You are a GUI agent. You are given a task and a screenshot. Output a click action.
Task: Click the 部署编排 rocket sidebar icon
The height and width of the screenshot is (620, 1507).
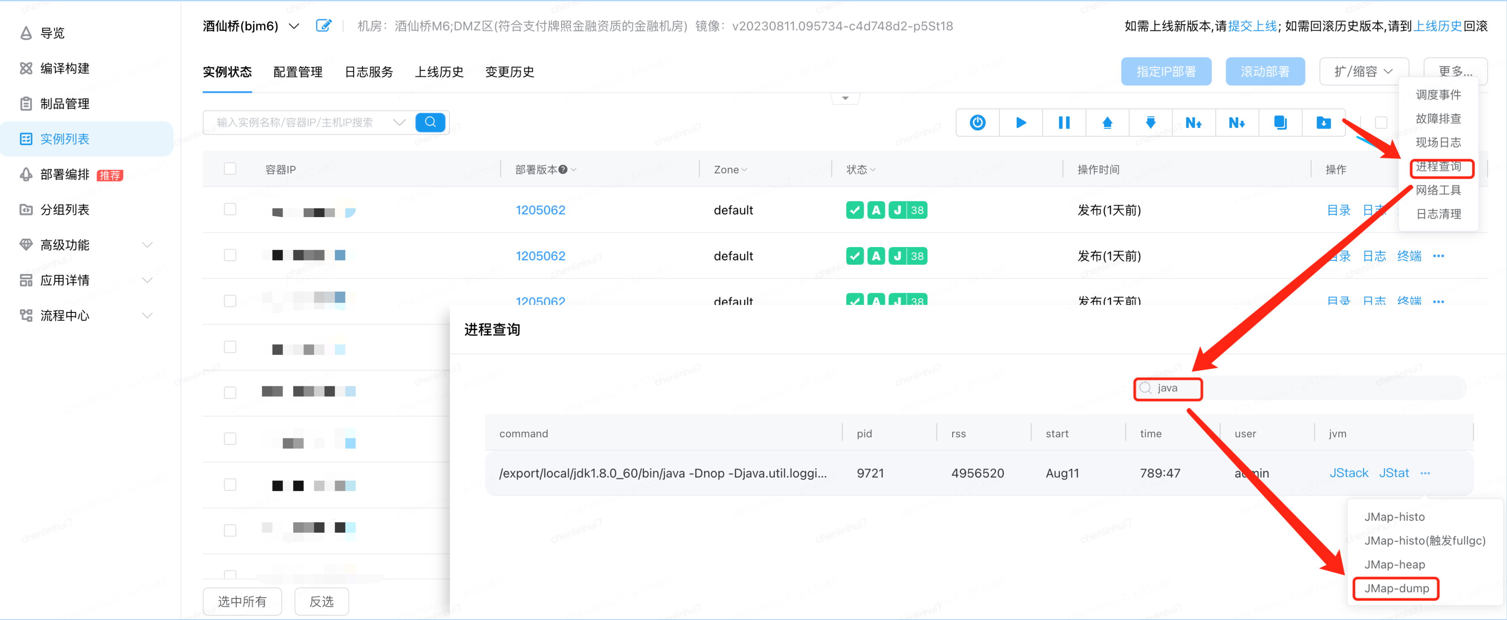point(26,174)
